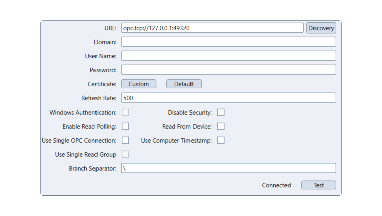This screenshot has height=216, width=382.
Task: Click the Default certificate button
Action: [x=183, y=84]
